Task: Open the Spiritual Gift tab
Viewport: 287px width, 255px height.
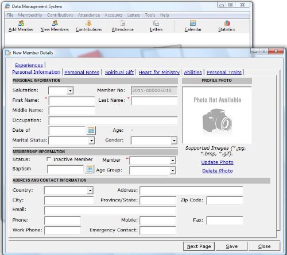Action: pos(119,73)
